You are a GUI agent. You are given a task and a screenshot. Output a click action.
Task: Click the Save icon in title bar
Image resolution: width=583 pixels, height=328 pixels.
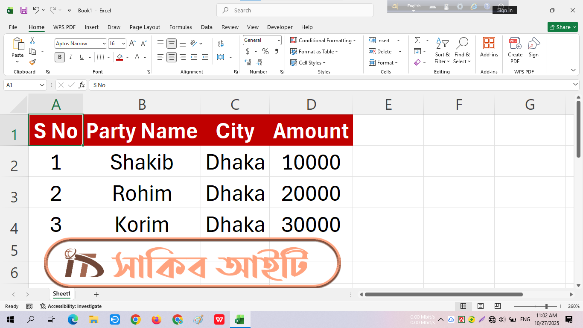point(24,10)
